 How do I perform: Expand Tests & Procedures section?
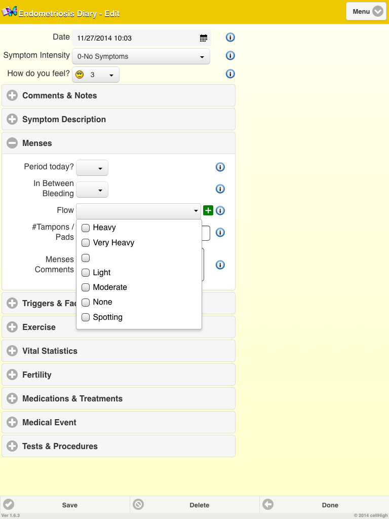[x=119, y=446]
